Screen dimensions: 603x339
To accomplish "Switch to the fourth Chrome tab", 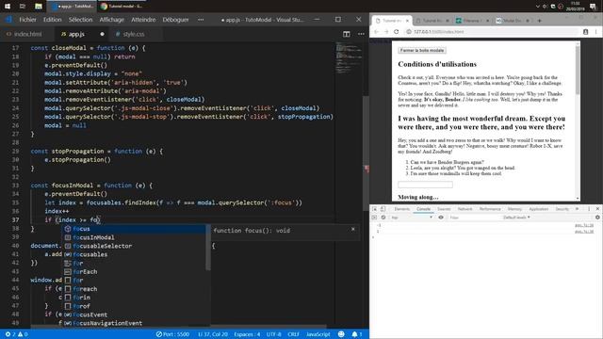I will (x=513, y=21).
